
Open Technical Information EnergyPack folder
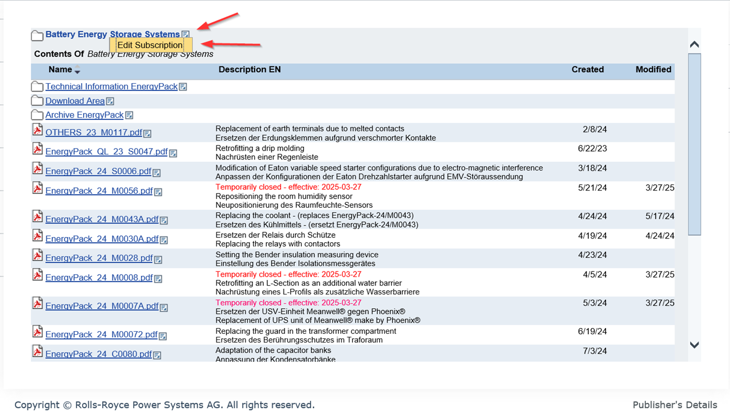[x=111, y=86]
